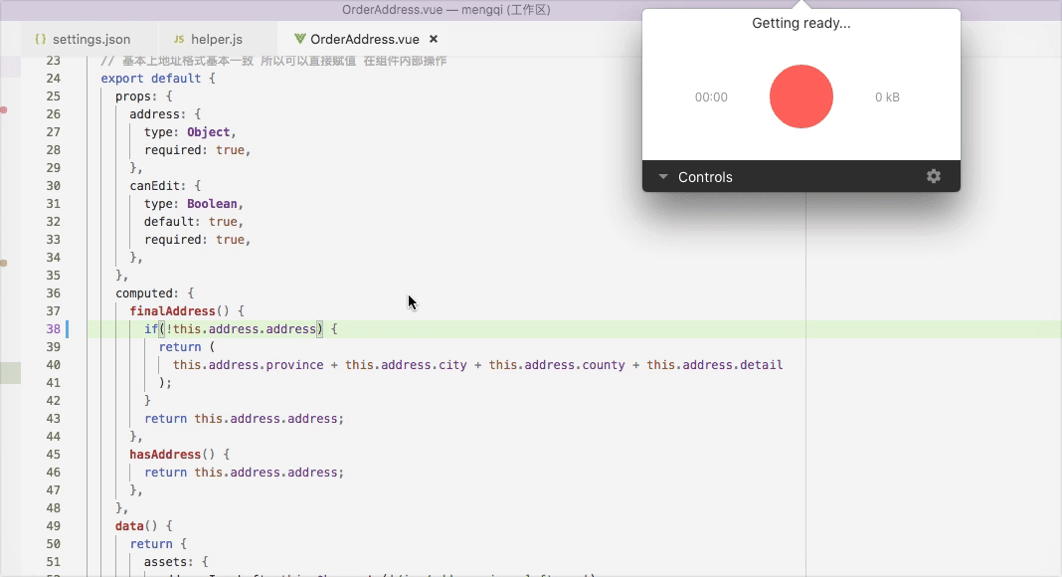Click 'finalAddress' method name on line 37
Image resolution: width=1062 pixels, height=577 pixels.
click(x=173, y=310)
